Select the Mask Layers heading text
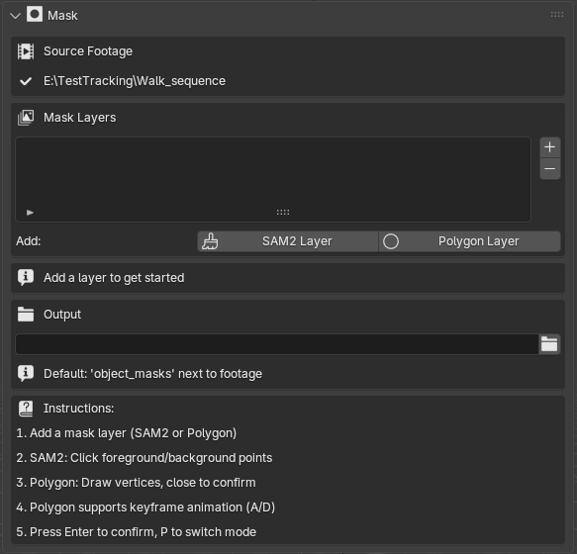 click(80, 118)
